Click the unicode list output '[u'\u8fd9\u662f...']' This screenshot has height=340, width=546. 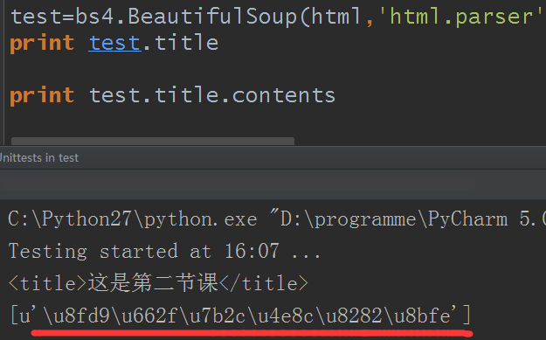(x=240, y=316)
